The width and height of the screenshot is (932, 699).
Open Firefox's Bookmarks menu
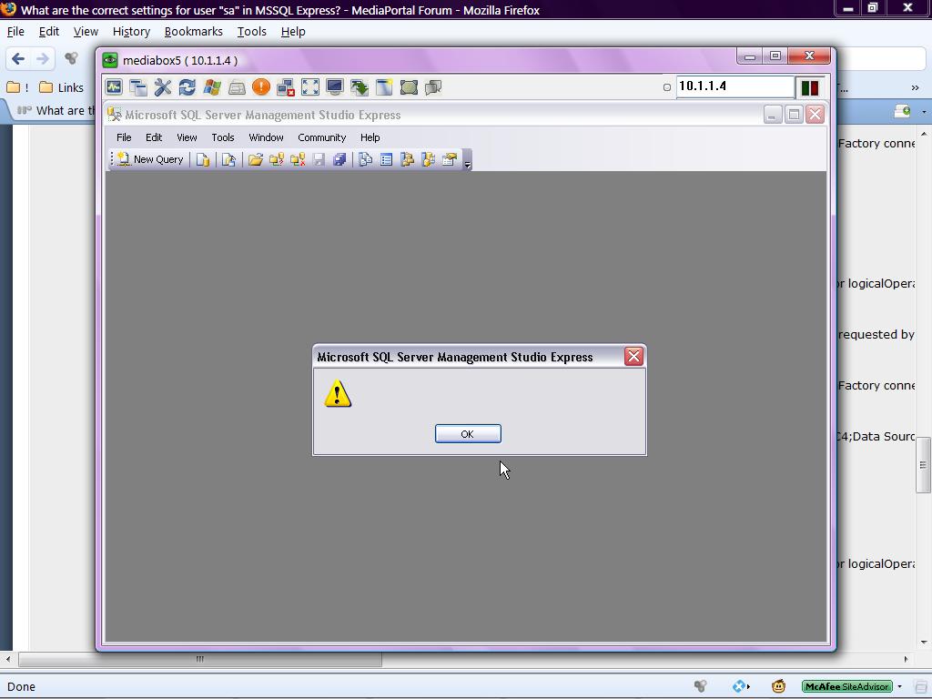tap(193, 32)
